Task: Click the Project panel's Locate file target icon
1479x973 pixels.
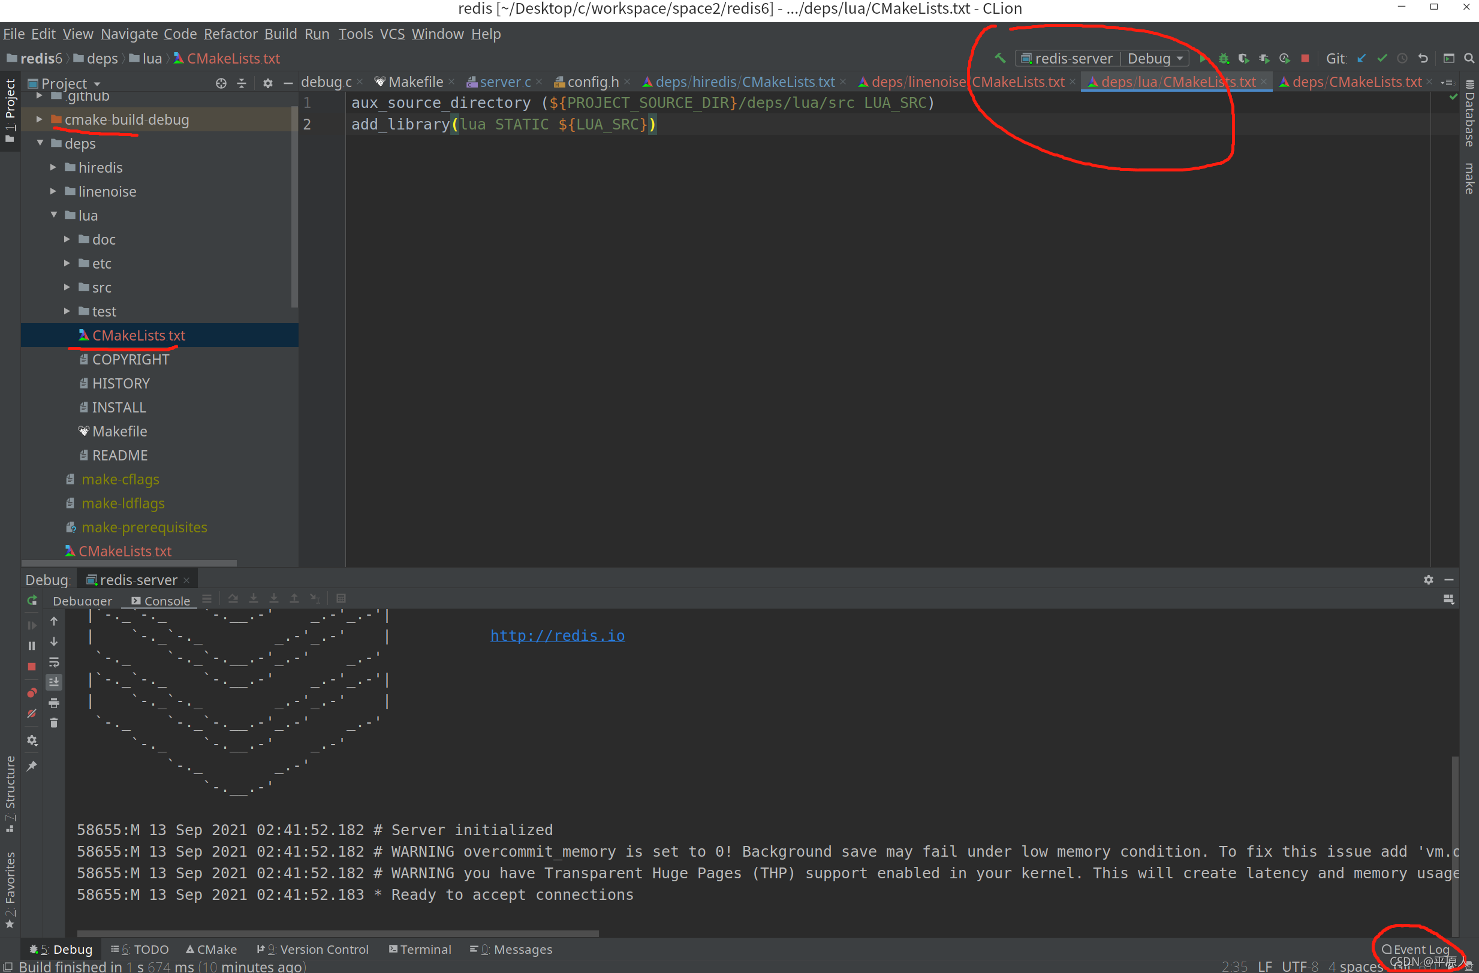Action: [221, 83]
